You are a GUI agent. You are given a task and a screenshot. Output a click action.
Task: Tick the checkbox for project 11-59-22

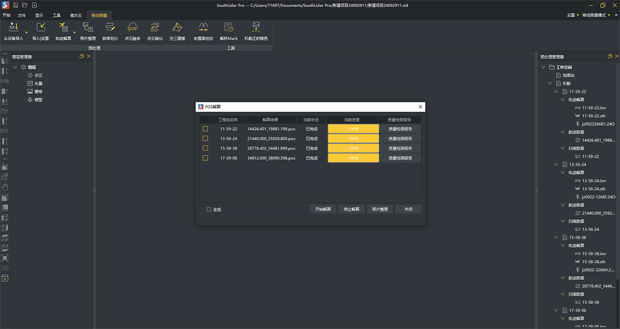[x=205, y=129]
